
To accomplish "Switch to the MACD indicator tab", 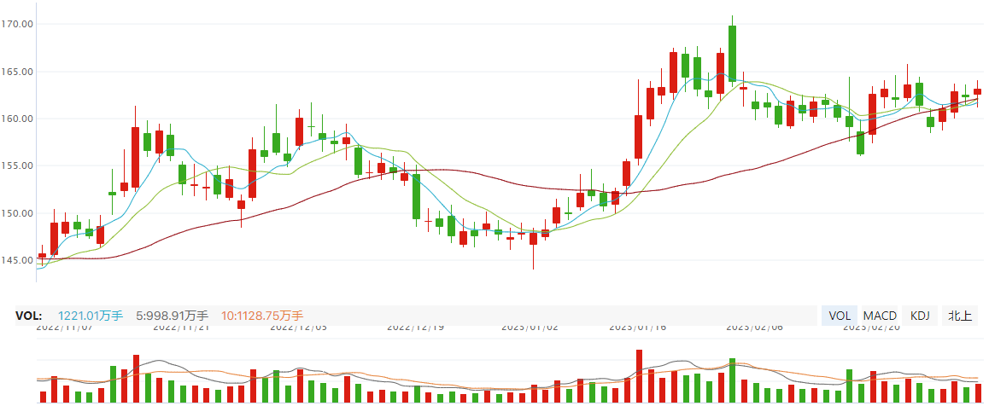I will (879, 316).
